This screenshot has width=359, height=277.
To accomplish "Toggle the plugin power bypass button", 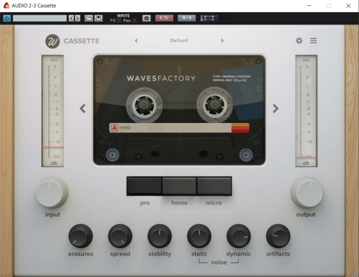I will (x=7, y=18).
